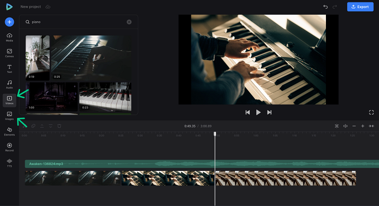
Task: Select the 0:19 cat on piano video
Action: pyautogui.click(x=37, y=58)
